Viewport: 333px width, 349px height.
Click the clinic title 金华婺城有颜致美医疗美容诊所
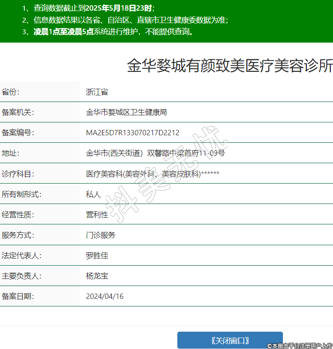[230, 66]
